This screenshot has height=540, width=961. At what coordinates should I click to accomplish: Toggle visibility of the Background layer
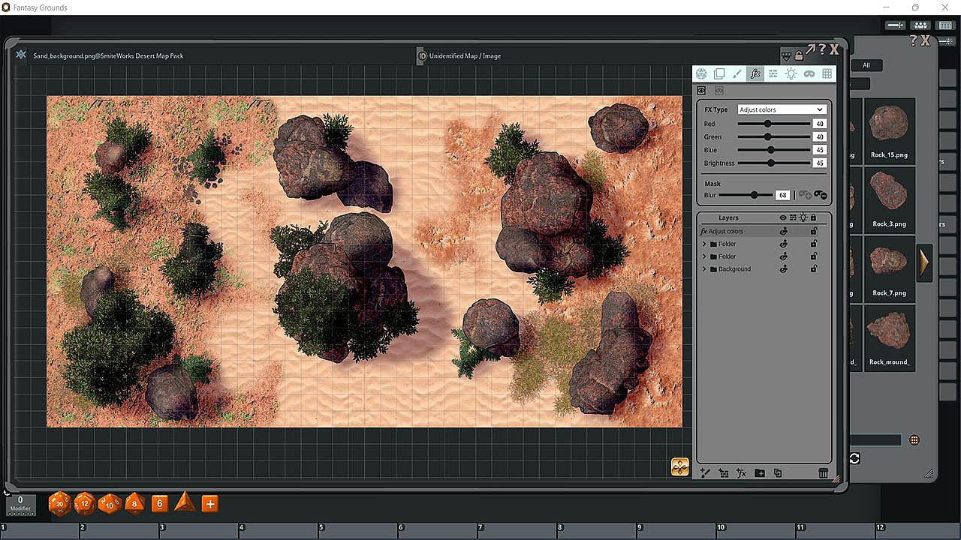tap(783, 269)
